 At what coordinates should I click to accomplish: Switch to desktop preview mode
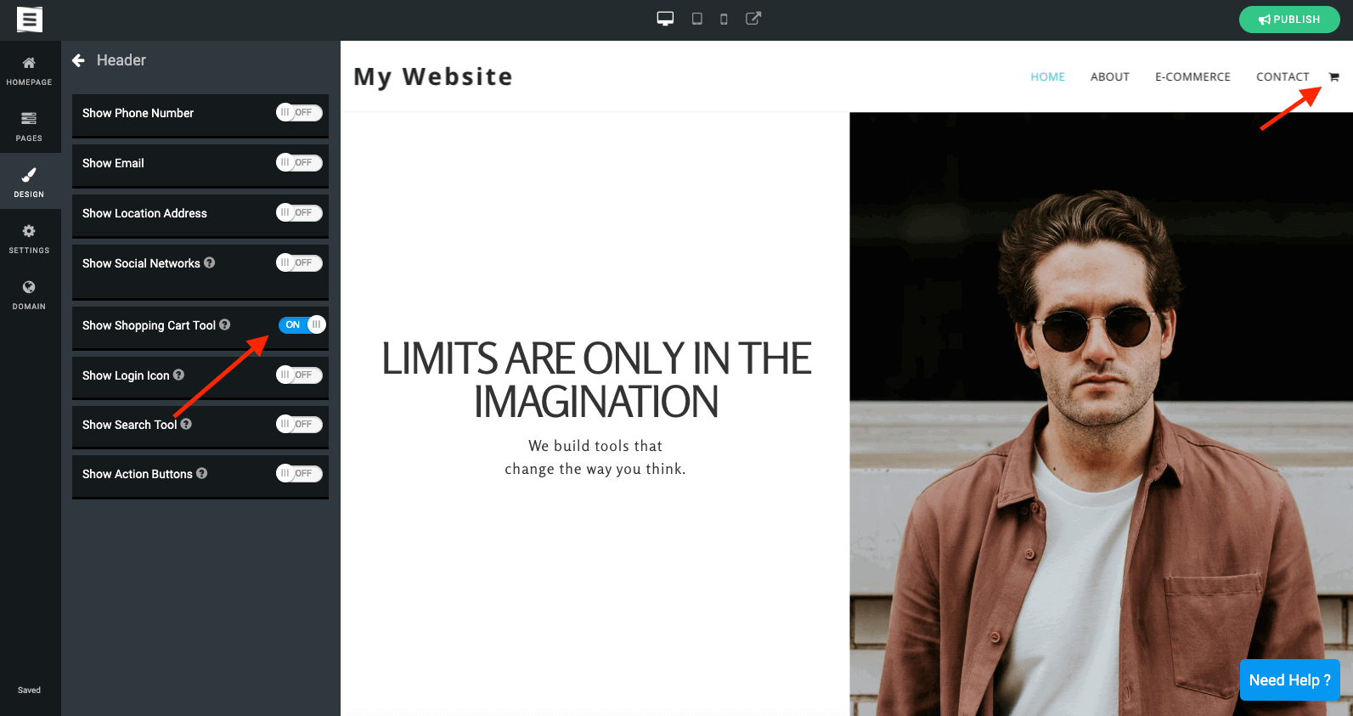665,19
